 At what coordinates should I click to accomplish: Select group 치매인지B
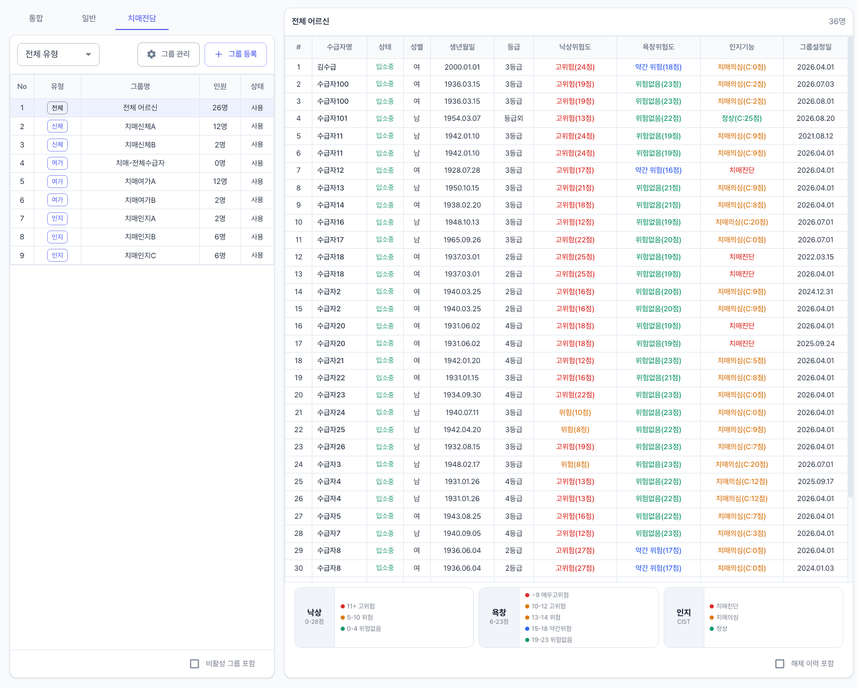pyautogui.click(x=142, y=237)
